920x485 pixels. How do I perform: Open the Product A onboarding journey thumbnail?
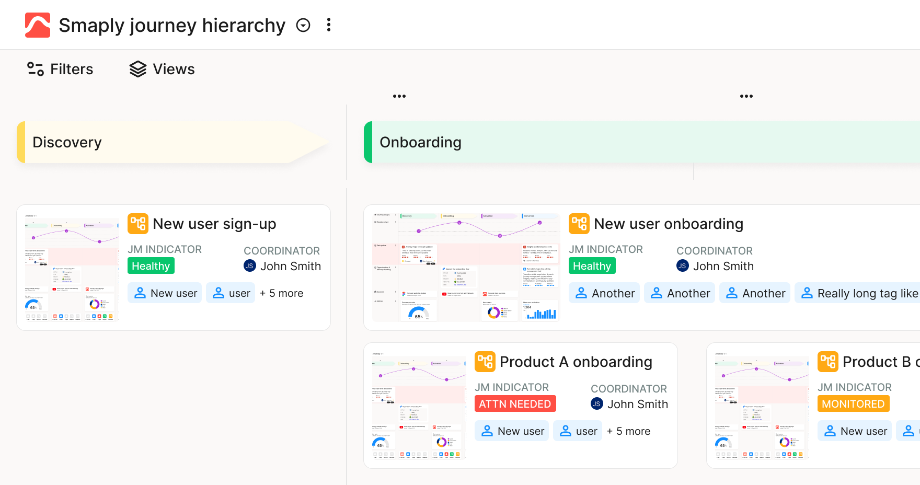[x=419, y=406]
